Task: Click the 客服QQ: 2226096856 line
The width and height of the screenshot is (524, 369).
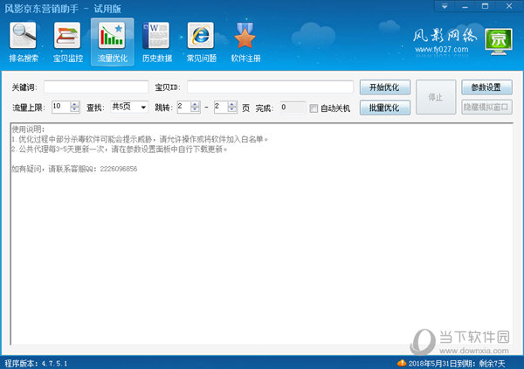Action: (74, 169)
